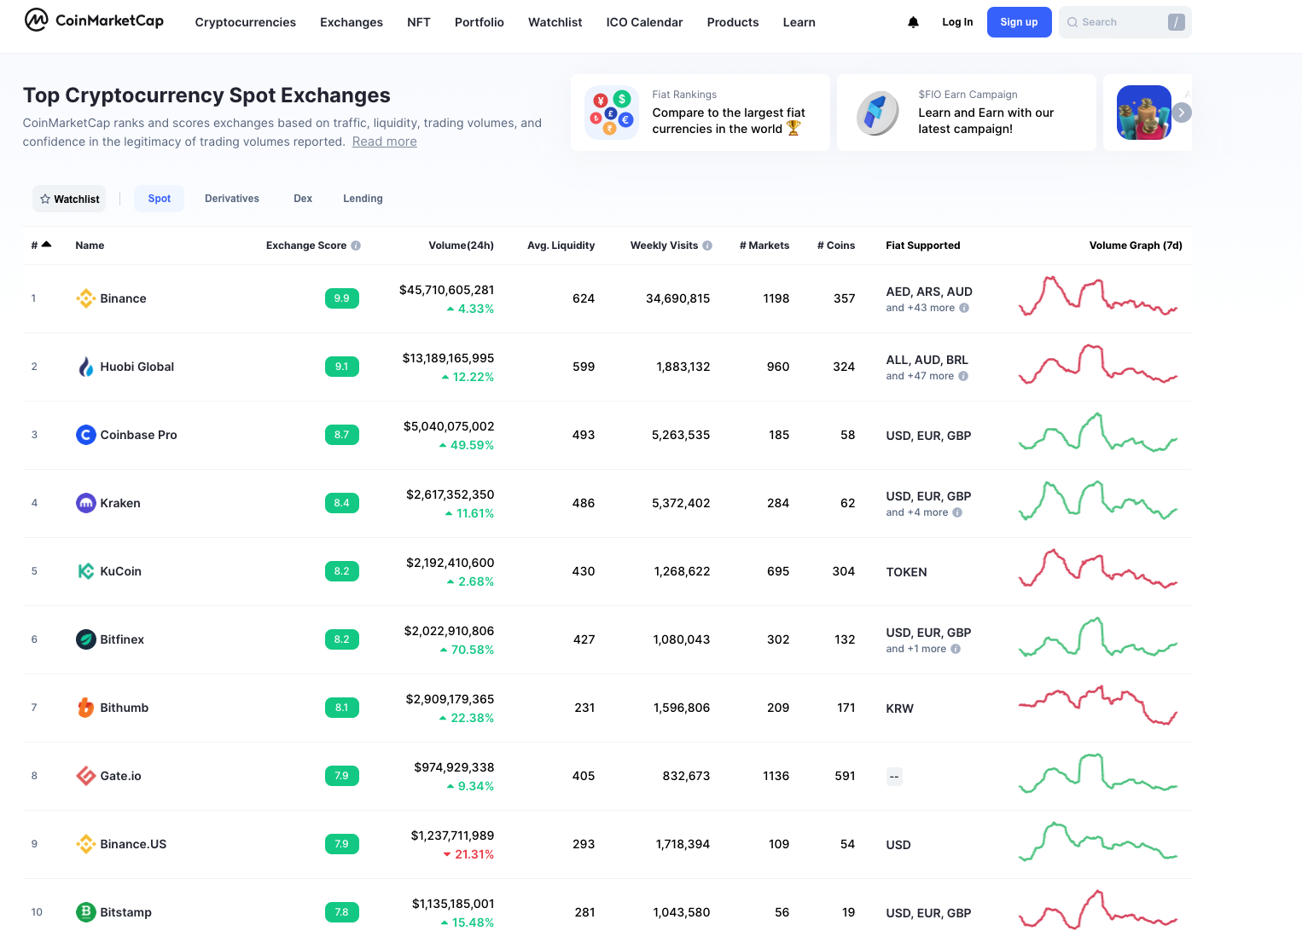Click the Gate.io logo icon
Screen dimensions: 1302x931
point(86,776)
